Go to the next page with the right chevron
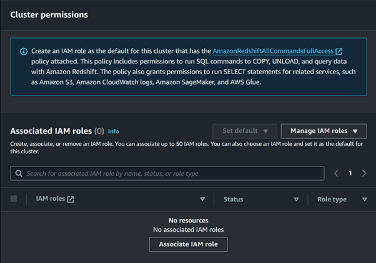The height and width of the screenshot is (263, 376). point(364,173)
